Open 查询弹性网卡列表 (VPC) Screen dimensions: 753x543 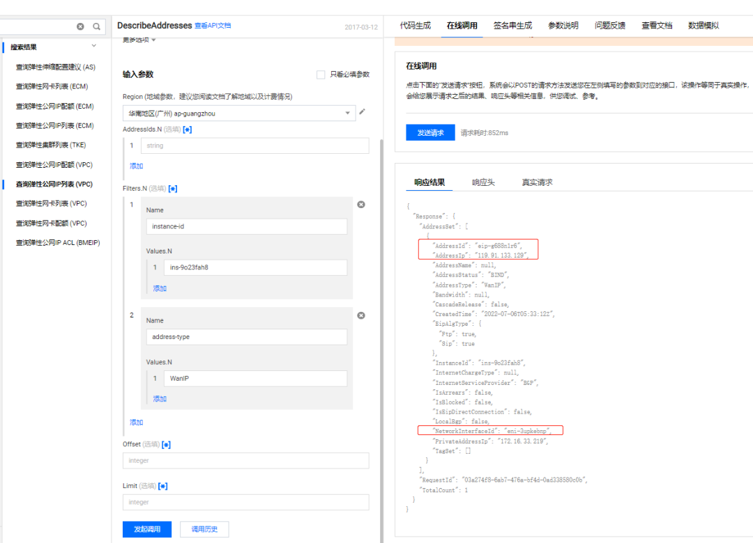pyautogui.click(x=52, y=203)
